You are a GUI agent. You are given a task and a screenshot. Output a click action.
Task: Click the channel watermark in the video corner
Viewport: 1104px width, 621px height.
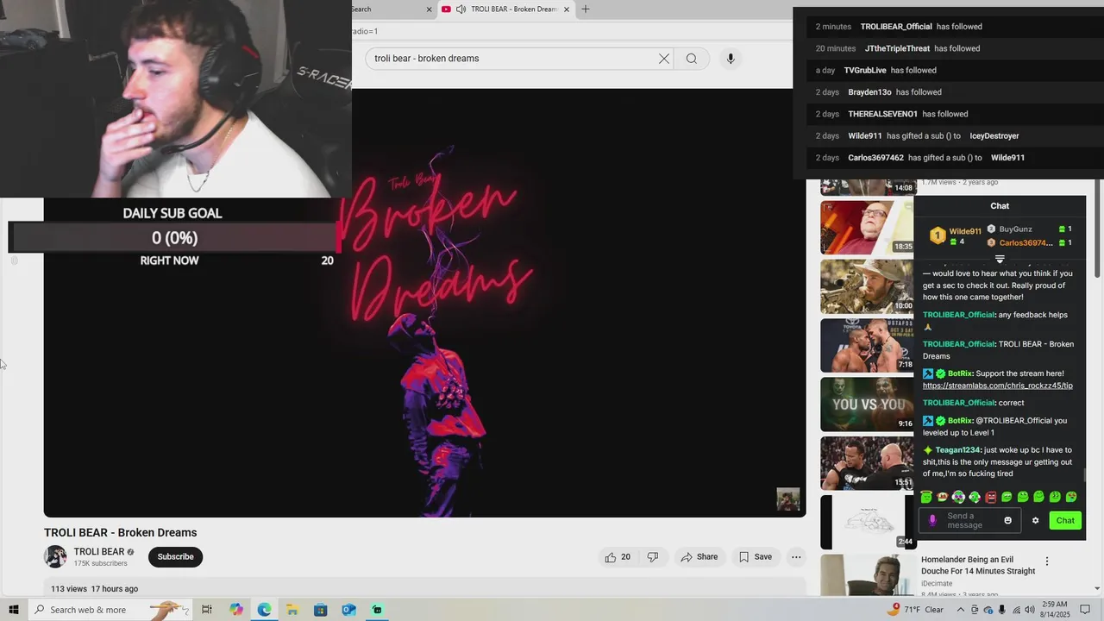pos(788,499)
